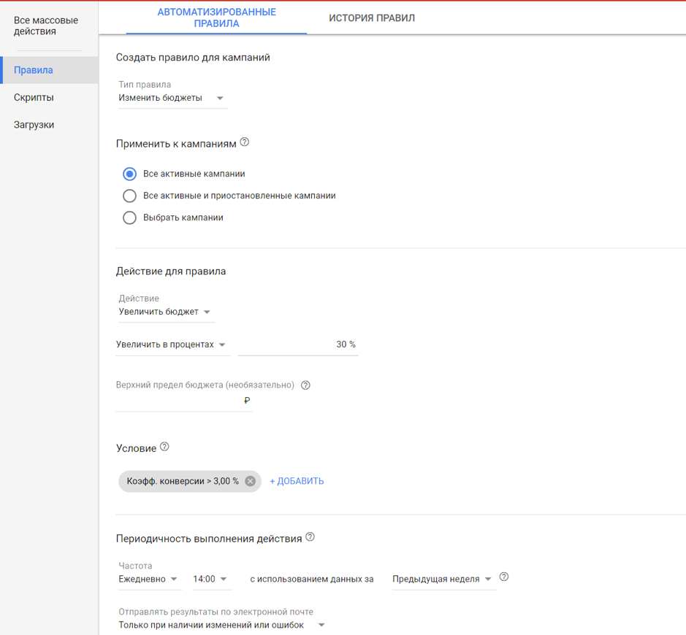
Task: Click the 30 % percentage input field
Action: click(x=297, y=345)
